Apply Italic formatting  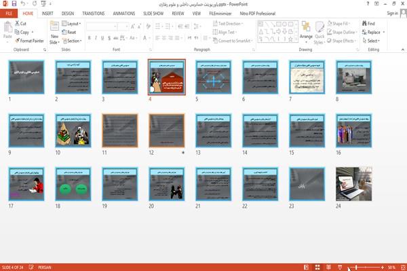click(96, 38)
